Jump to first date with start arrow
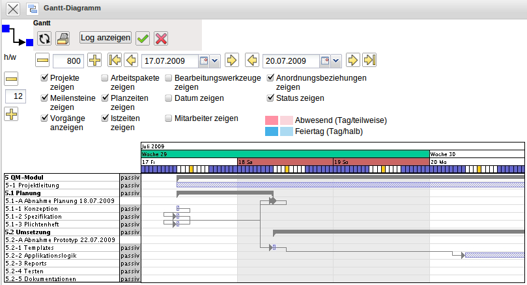527x285 pixels. 115,61
